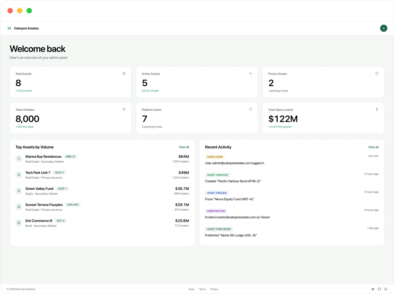394x294 pixels.
Task: Click the $49M volume value
Action: (184, 173)
